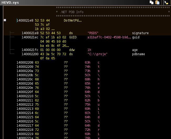Click byte 64 at address 140002215
The width and height of the screenshot is (171, 139).
point(37,117)
